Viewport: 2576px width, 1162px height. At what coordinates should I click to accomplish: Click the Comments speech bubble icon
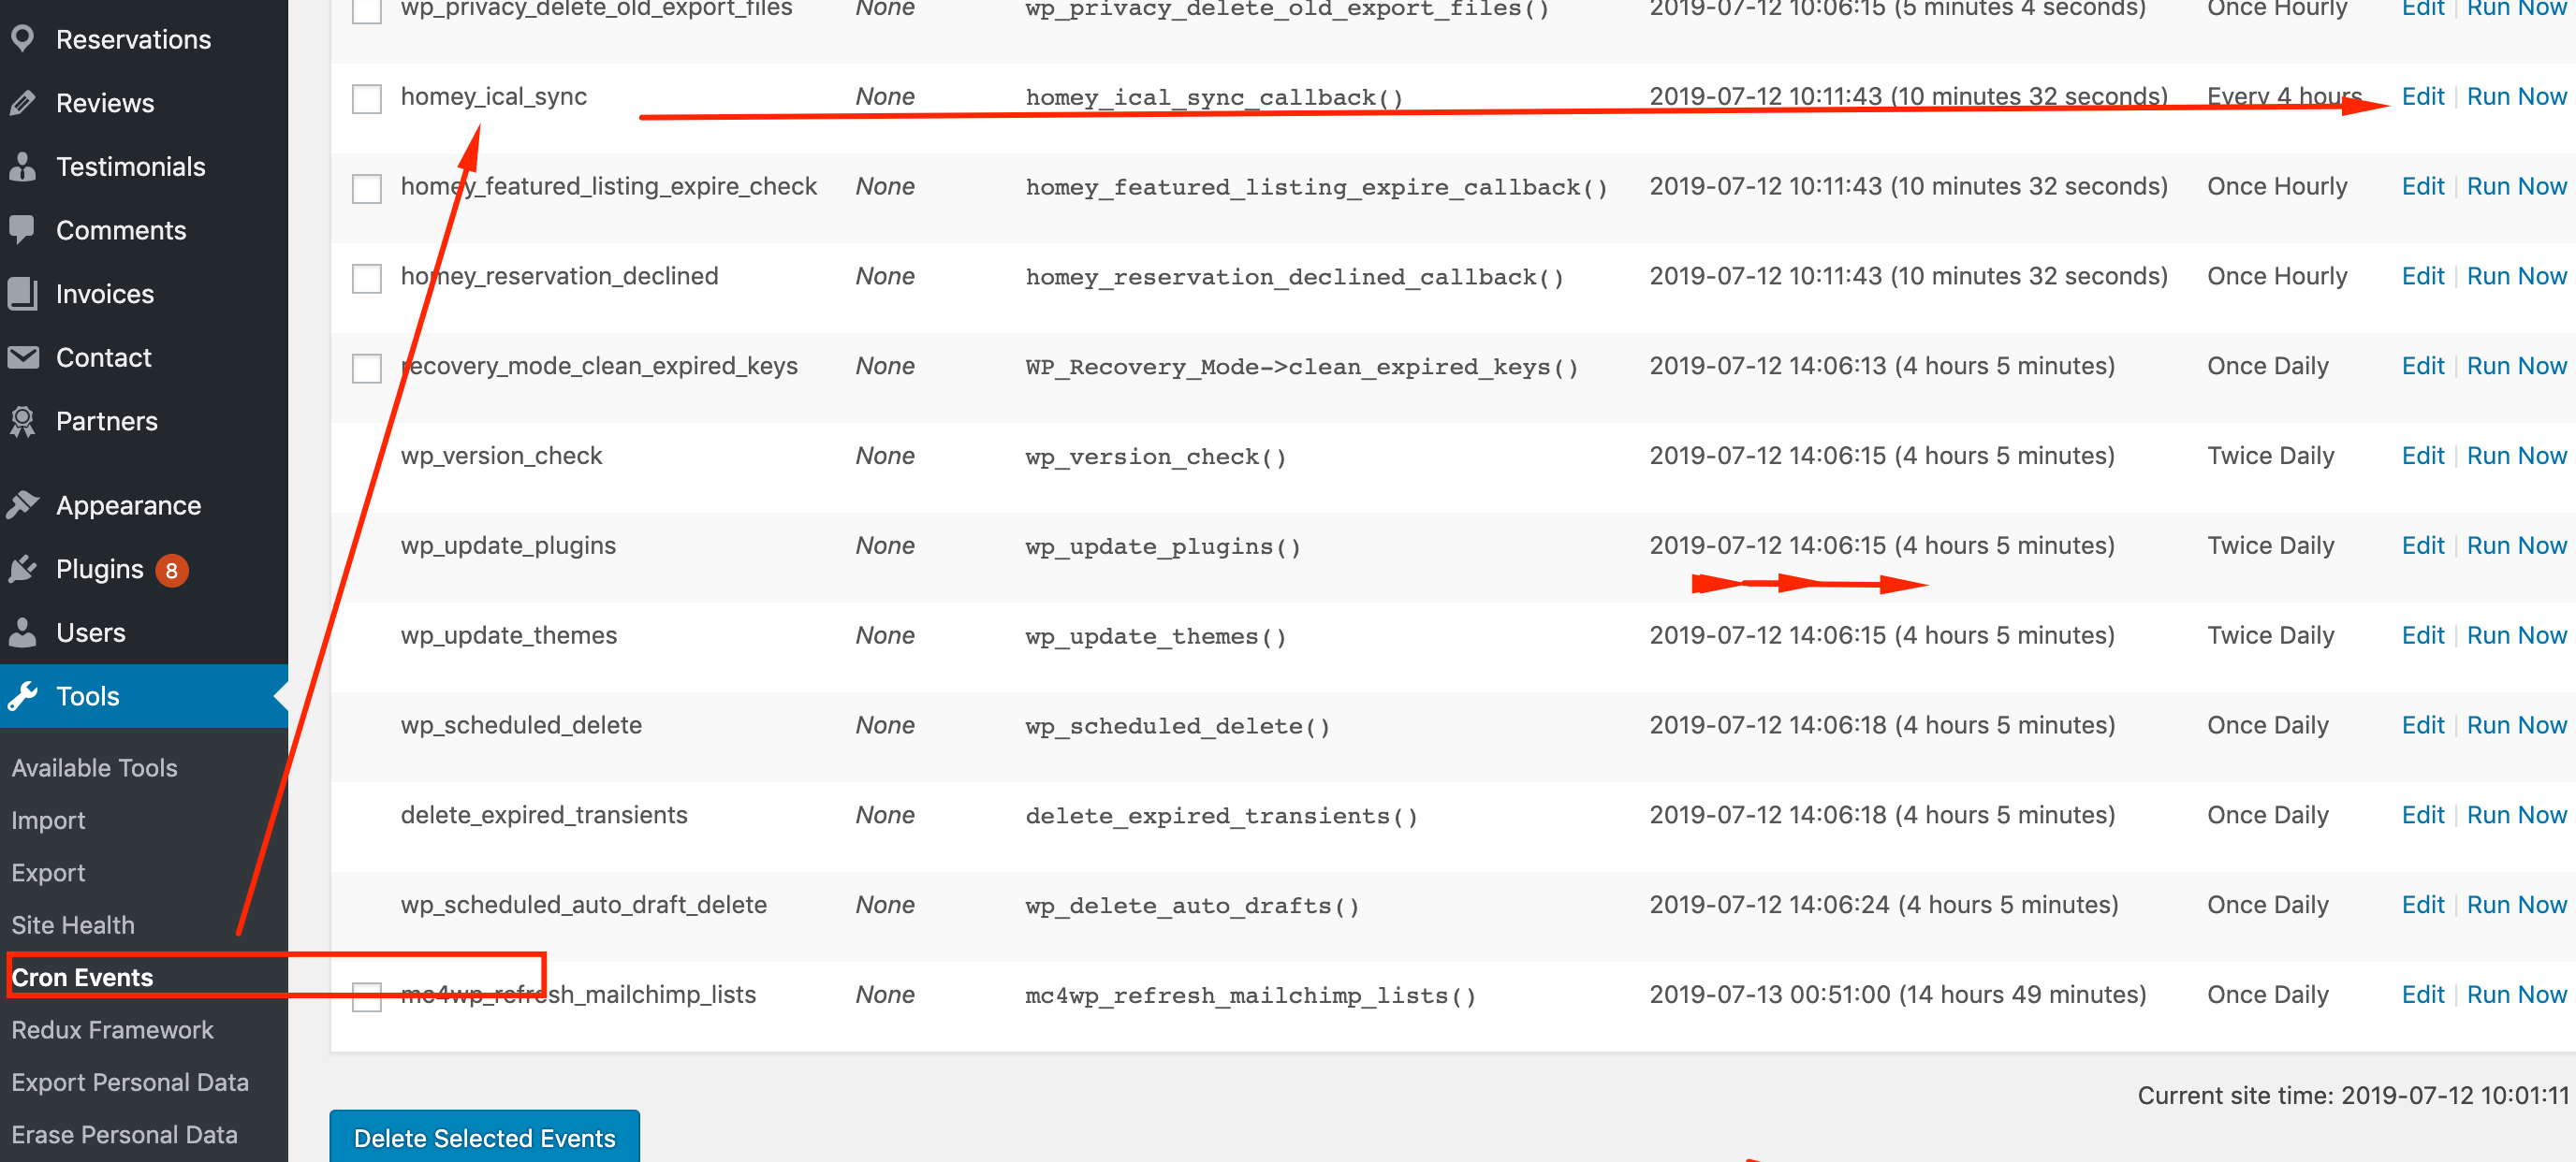pos(22,230)
